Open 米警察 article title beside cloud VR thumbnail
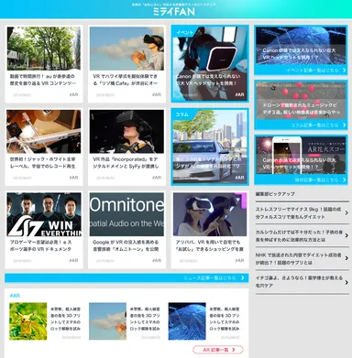This screenshot has height=358, width=352. [145, 319]
